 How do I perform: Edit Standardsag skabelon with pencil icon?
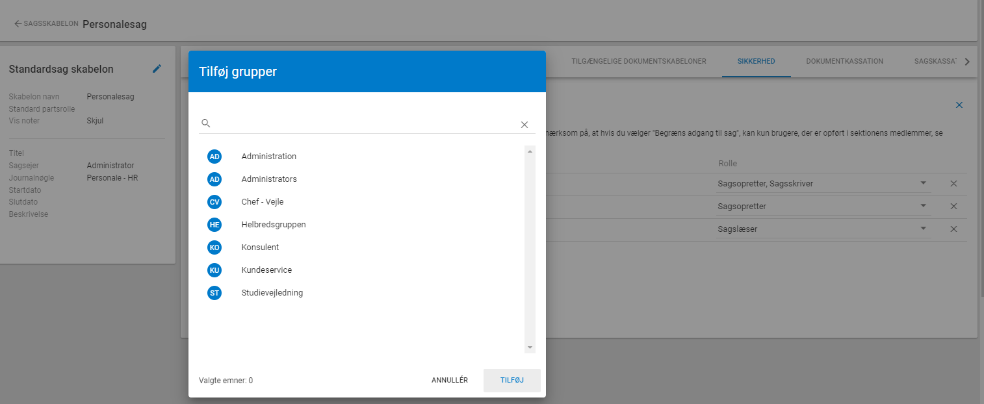[x=157, y=69]
